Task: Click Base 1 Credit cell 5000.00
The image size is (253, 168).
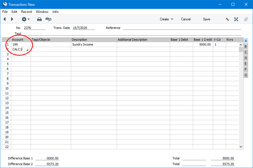Action: [203, 44]
